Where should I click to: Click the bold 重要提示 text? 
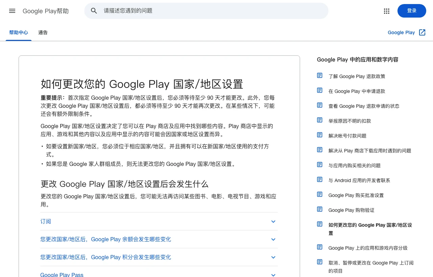click(53, 98)
